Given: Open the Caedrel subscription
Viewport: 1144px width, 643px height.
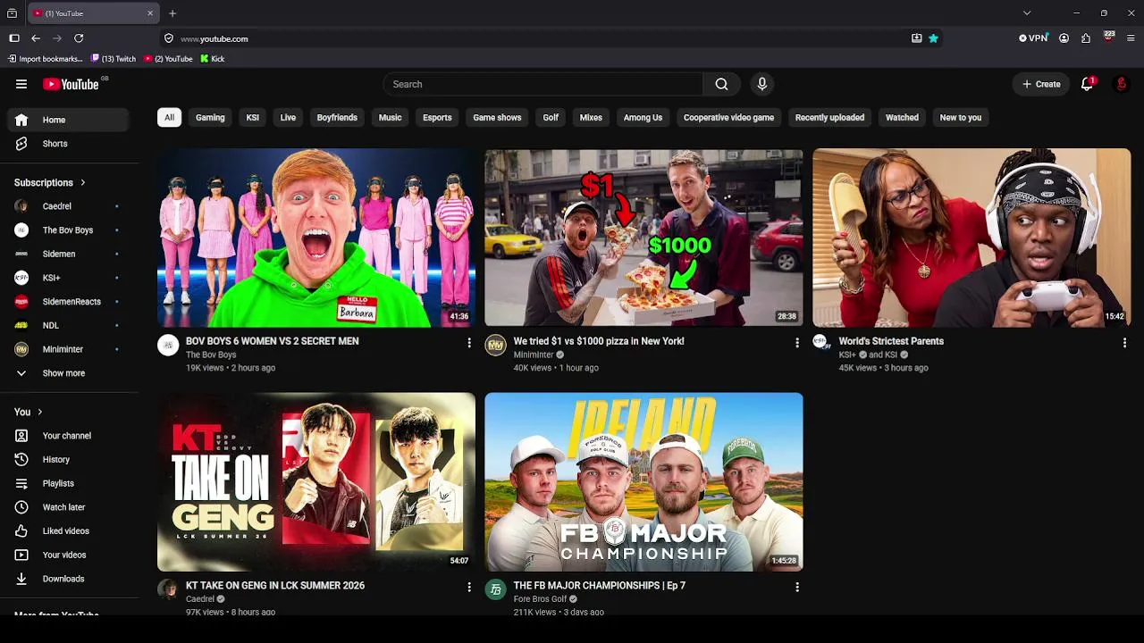Looking at the screenshot, I should [70, 206].
